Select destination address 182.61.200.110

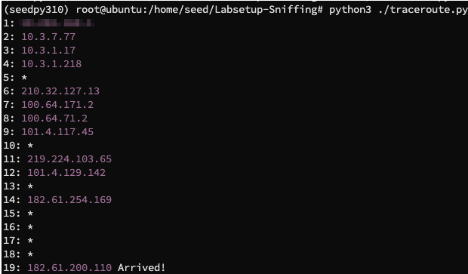click(69, 268)
